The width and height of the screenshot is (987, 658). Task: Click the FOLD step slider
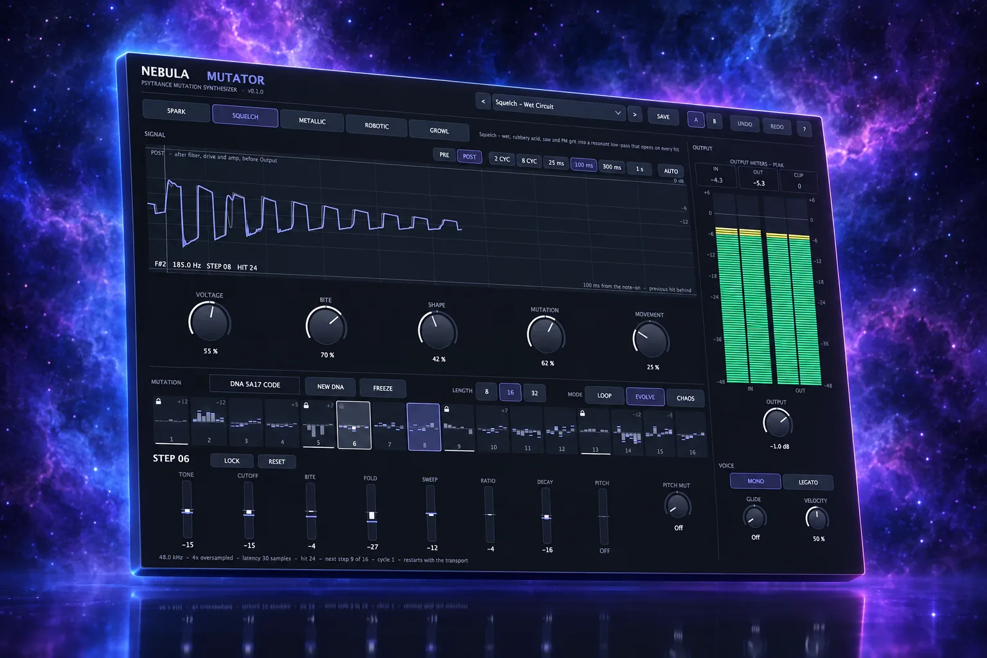(x=371, y=513)
